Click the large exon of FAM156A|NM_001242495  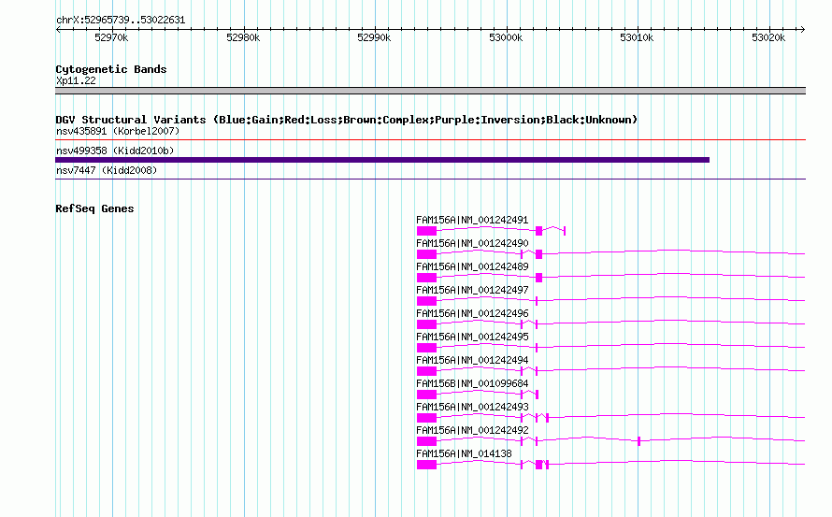[426, 348]
